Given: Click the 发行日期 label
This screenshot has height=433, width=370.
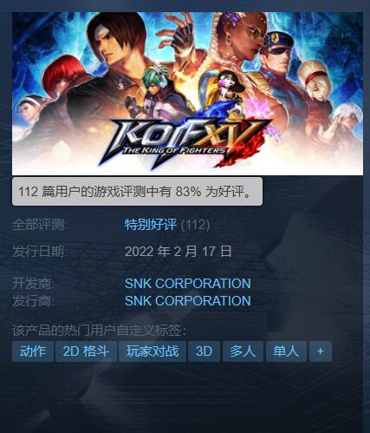Looking at the screenshot, I should point(39,251).
